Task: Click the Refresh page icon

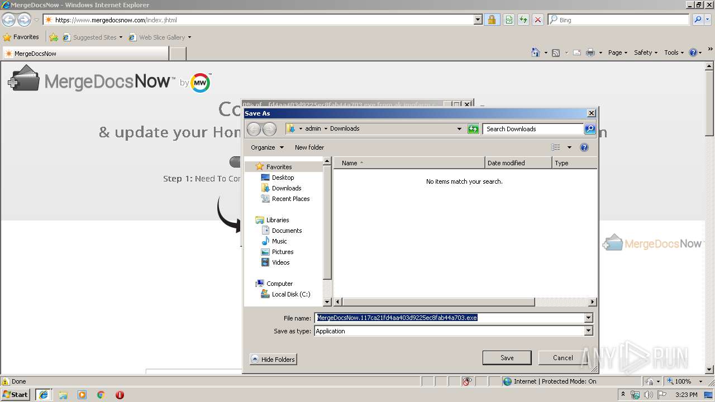Action: click(523, 20)
